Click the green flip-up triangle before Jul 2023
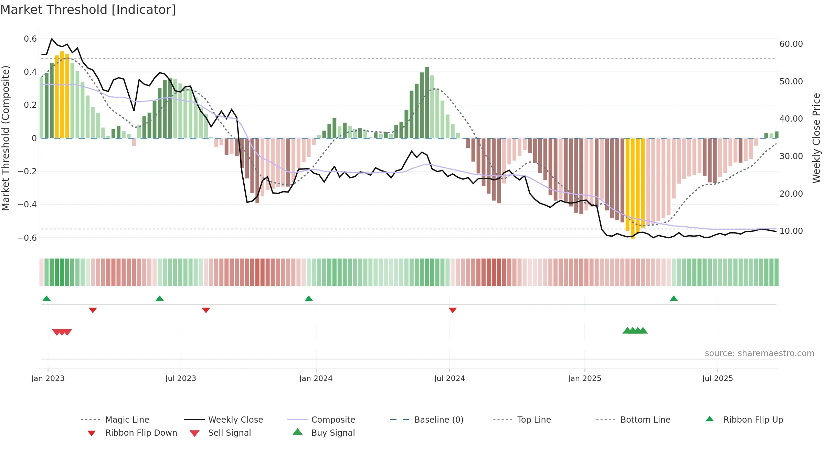This screenshot has height=465, width=826. click(x=160, y=298)
